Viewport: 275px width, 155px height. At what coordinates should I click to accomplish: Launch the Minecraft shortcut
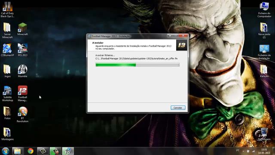(x=22, y=29)
